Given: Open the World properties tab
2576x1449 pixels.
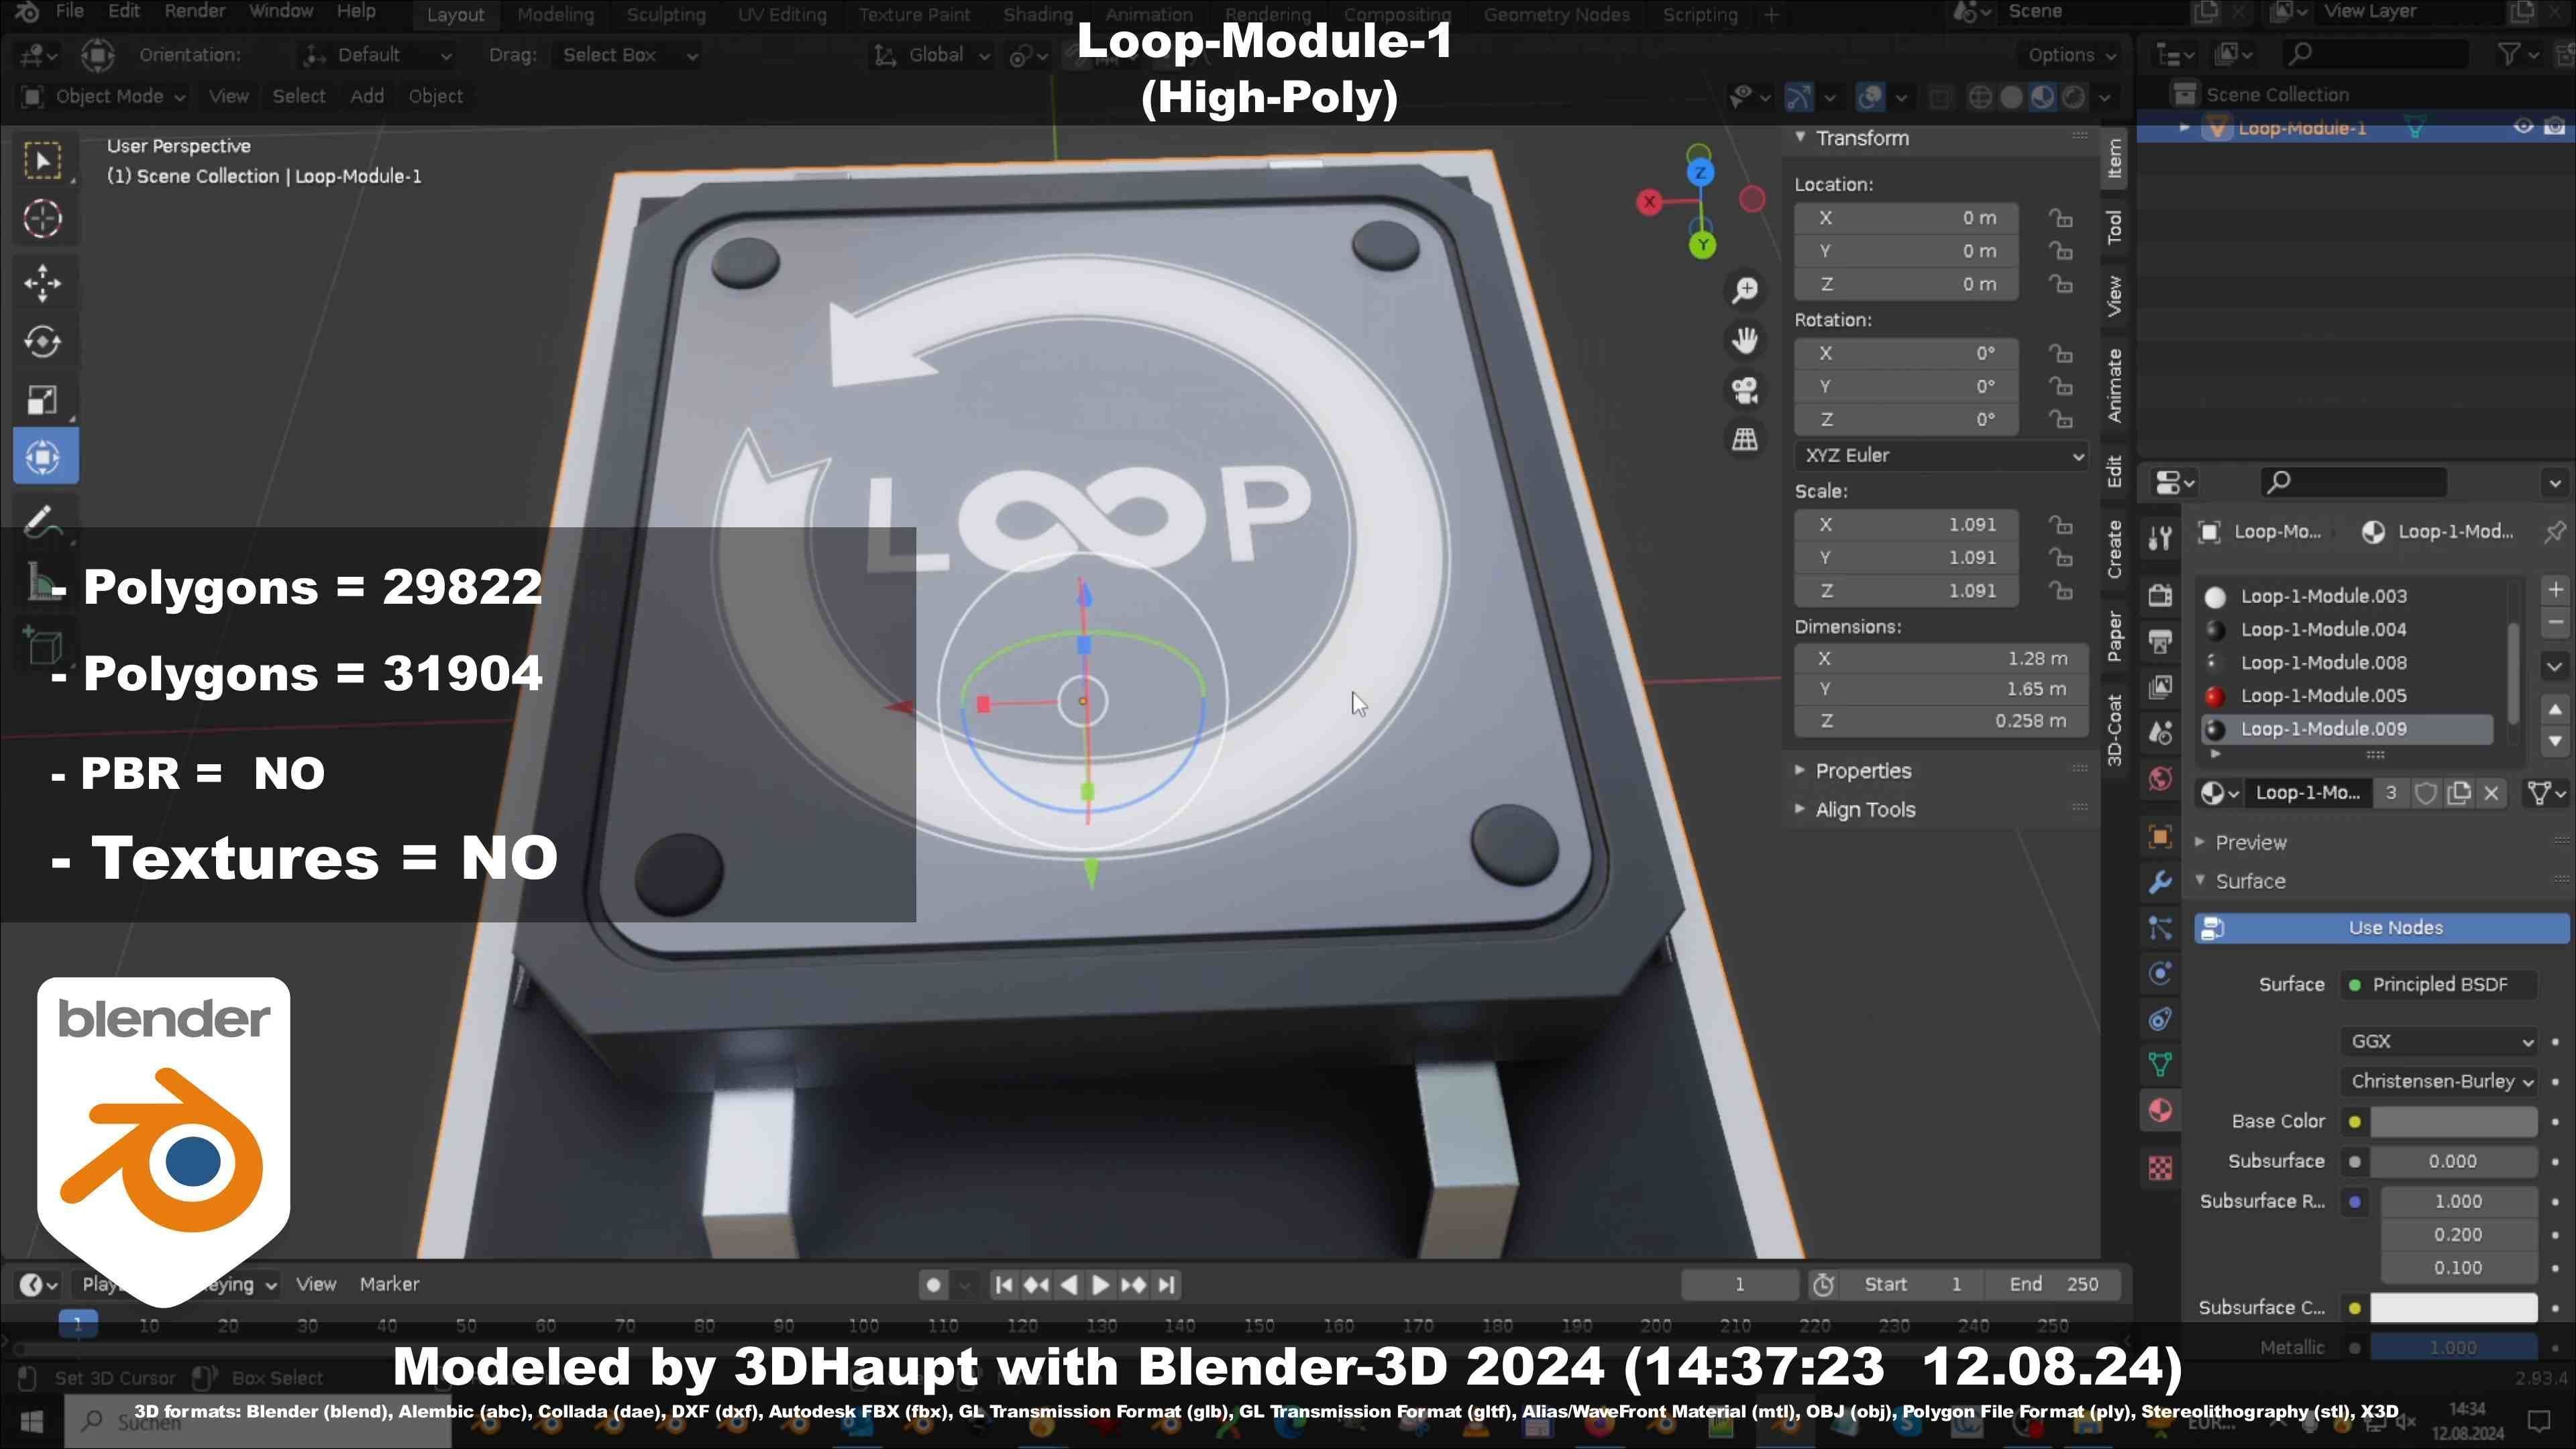Looking at the screenshot, I should point(2160,779).
